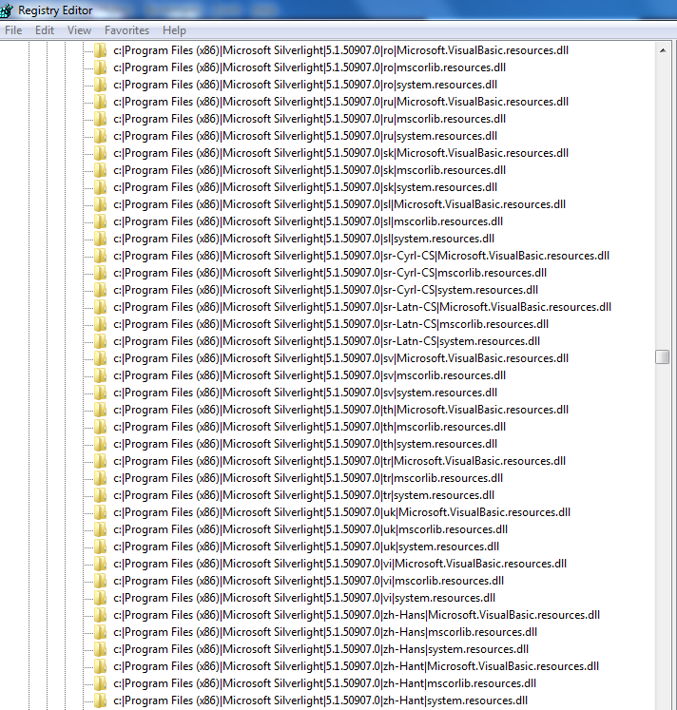This screenshot has height=710, width=677.
Task: Click folder icon for ro|mscorlib.resources.dll key
Action: (100, 67)
